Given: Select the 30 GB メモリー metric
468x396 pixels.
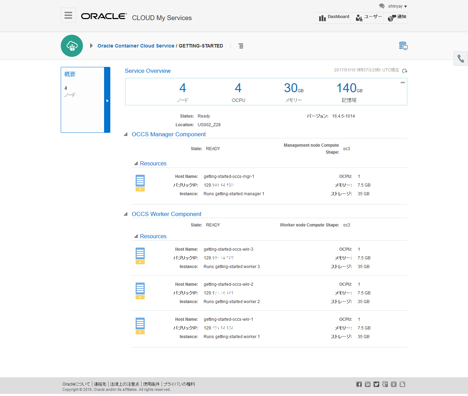Looking at the screenshot, I should [x=293, y=92].
